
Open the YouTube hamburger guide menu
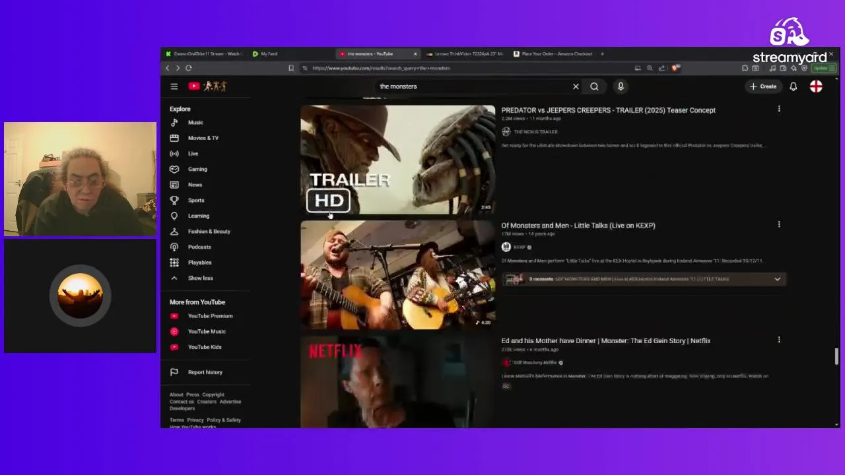(174, 86)
